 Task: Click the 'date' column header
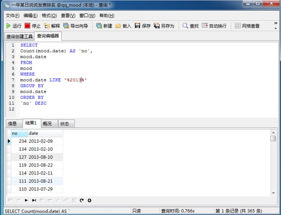[45, 133]
